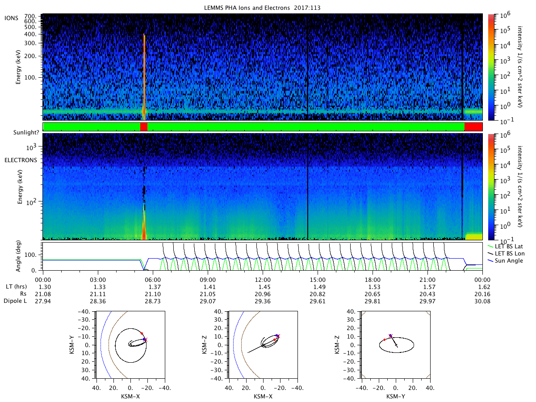Image resolution: width=536 pixels, height=402 pixels.
Task: Click the Dipole L row label
Action: tap(16, 301)
